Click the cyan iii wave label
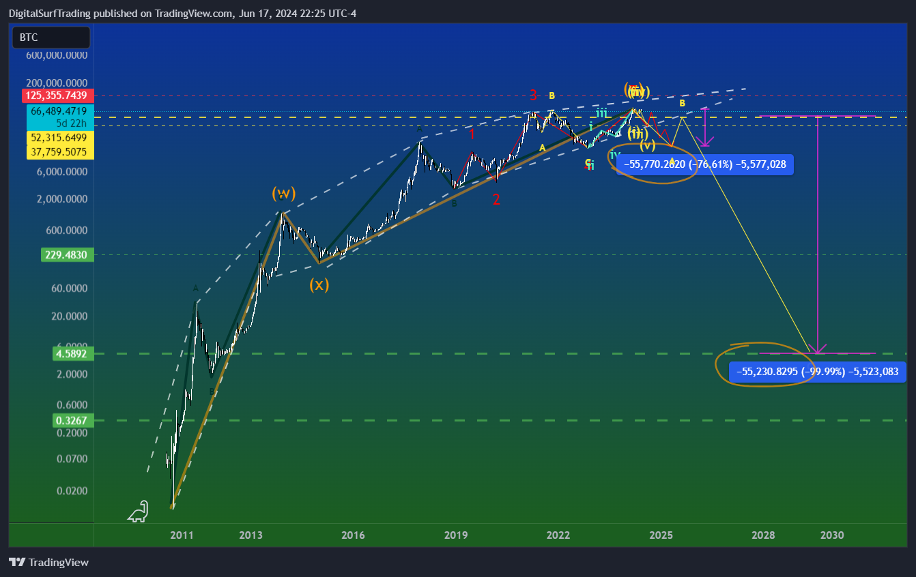The image size is (916, 577). 601,113
